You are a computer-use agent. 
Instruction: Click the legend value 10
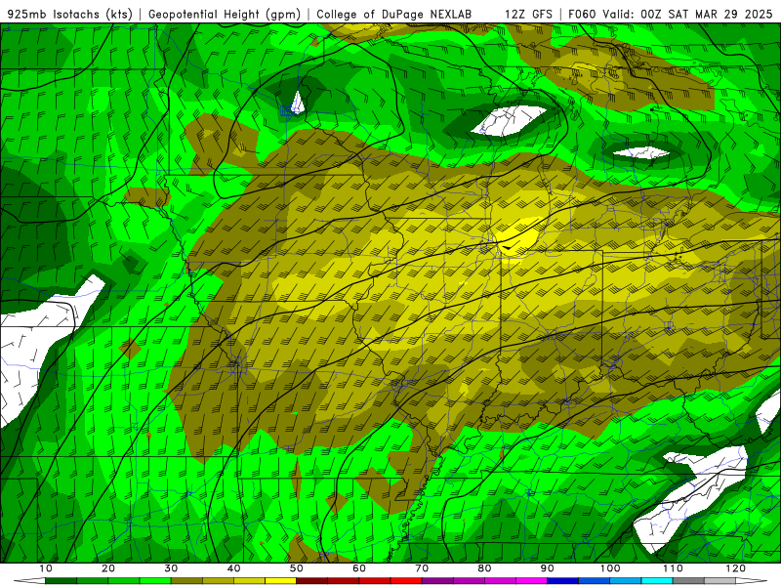46,568
